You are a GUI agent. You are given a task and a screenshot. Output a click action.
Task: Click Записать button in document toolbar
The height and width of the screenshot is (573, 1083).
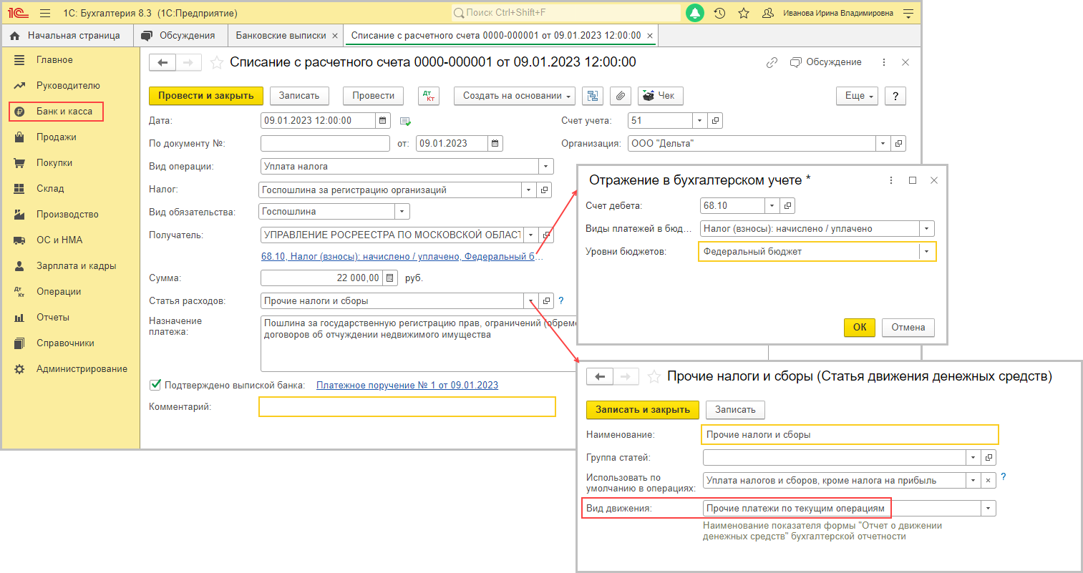tap(299, 96)
